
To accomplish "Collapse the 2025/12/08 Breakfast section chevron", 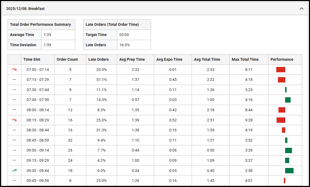I will point(302,9).
